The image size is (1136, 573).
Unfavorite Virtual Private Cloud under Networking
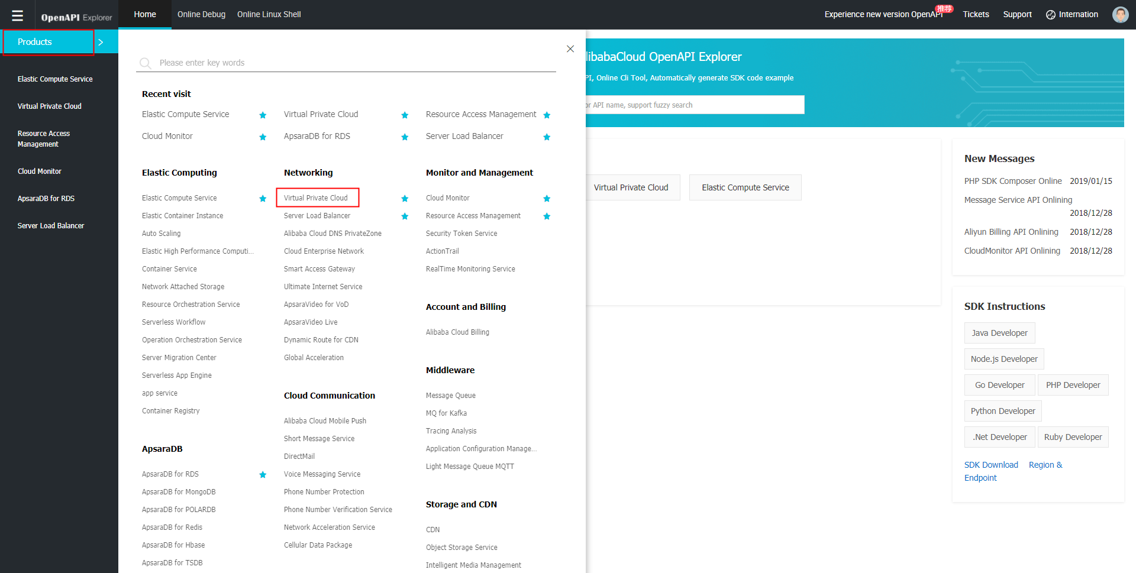point(405,199)
